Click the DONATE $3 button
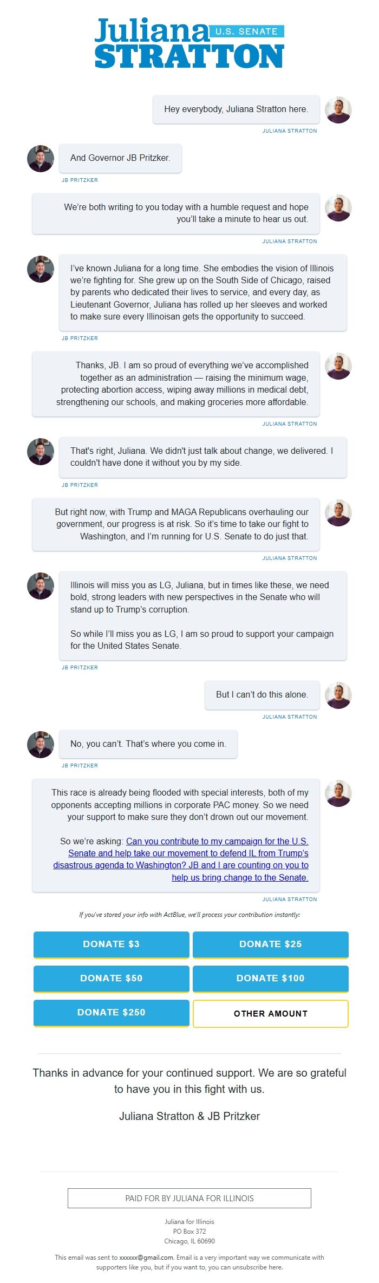The height and width of the screenshot is (1283, 379). click(112, 945)
